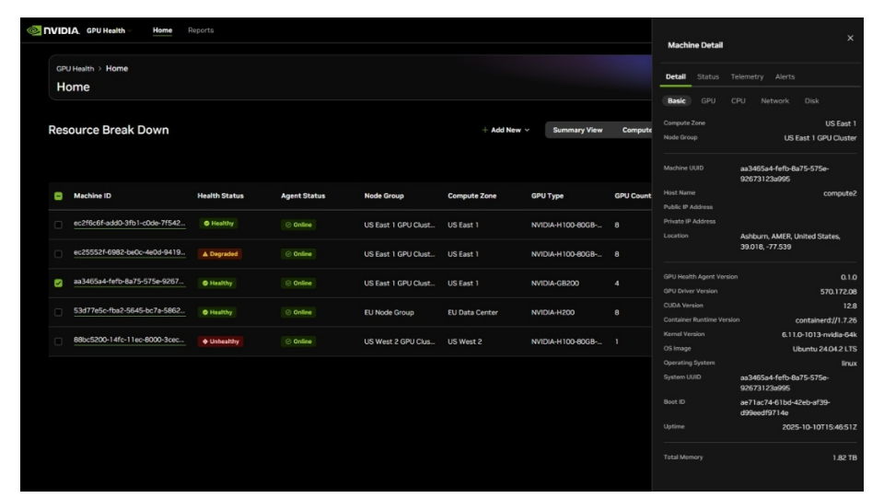
Task: Click the Degraded warning status badge
Action: 218,253
